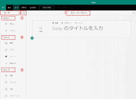Add a ビデオ video card
The height and width of the screenshot is (99, 136).
click(10, 50)
